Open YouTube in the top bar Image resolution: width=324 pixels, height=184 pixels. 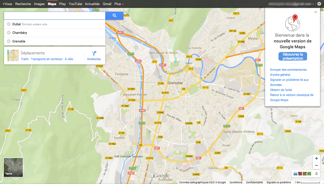pos(75,4)
